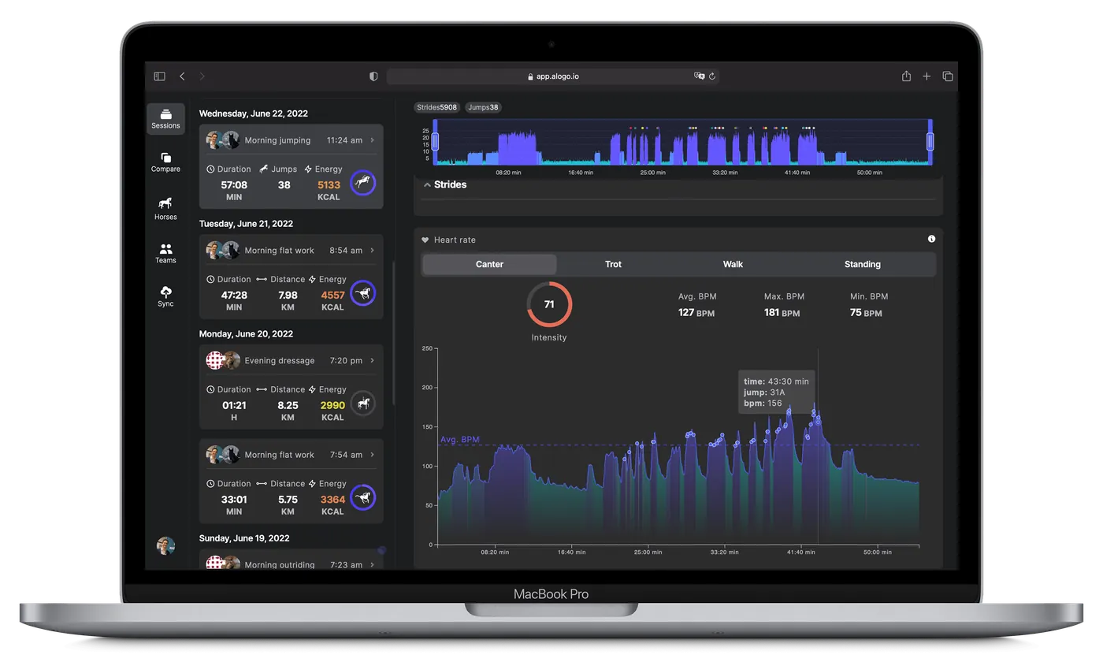Click the Jumps 38 chip
Viewport: 1103px width, 662px height.
[483, 107]
